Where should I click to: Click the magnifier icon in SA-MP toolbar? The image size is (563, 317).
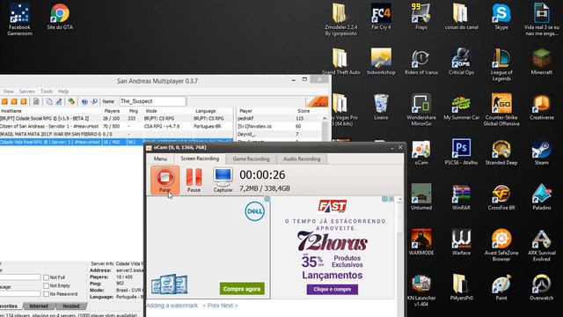[x=94, y=102]
